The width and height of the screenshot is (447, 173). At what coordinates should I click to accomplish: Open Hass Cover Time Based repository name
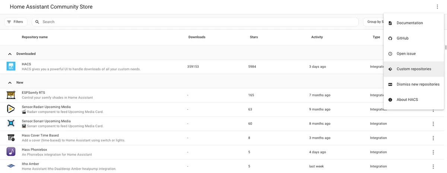coord(40,135)
